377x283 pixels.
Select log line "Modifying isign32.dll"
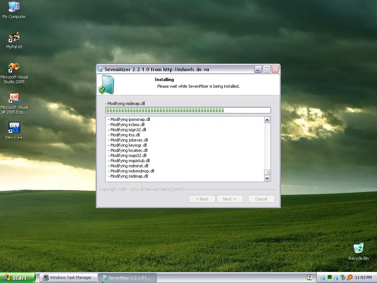127,130
